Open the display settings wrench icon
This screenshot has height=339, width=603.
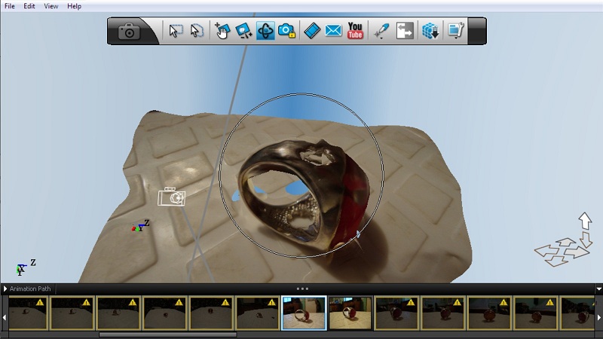click(456, 31)
